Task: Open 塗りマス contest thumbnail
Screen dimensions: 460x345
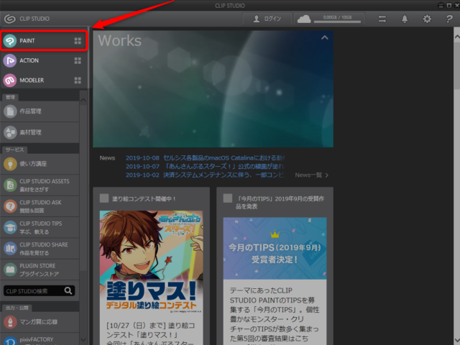Action: click(x=152, y=262)
